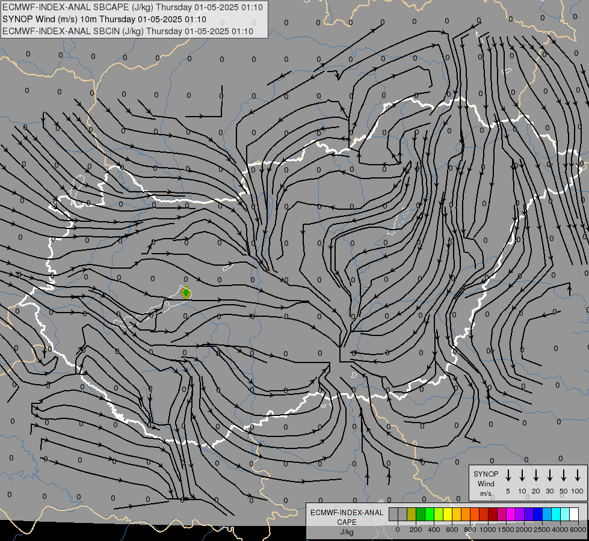This screenshot has height=541, width=589.
Task: Pick the first gray swatch in the CAPE scale
Action: 393,514
